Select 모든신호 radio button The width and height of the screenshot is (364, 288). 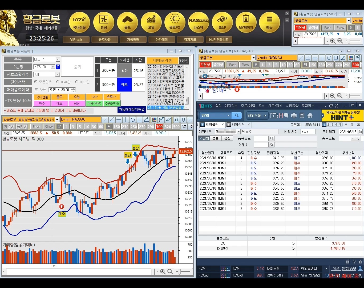click(36, 82)
